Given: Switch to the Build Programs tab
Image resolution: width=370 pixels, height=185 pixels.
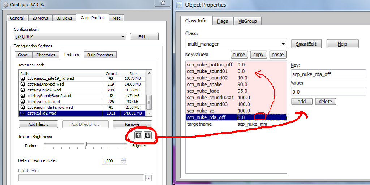Looking at the screenshot, I should (x=100, y=55).
